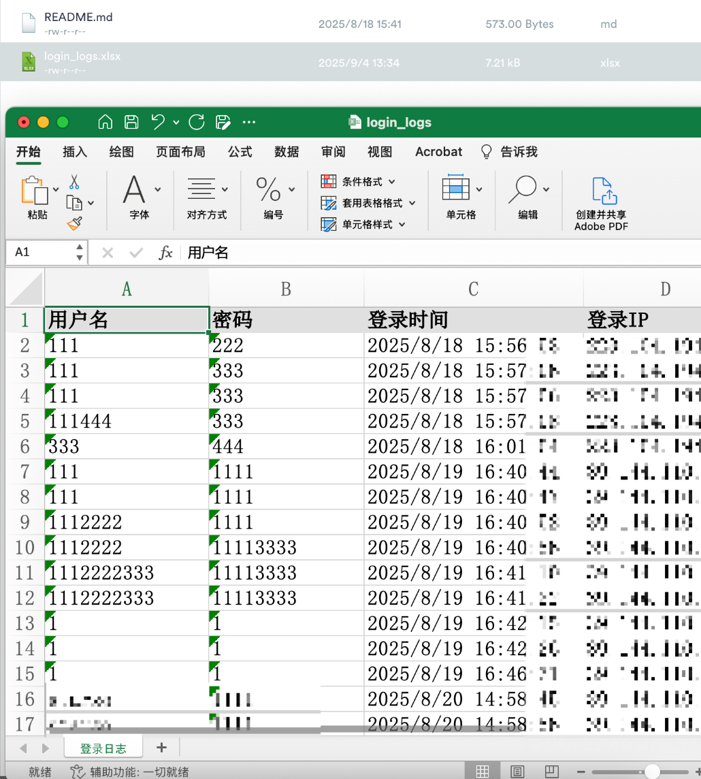701x779 pixels.
Task: Click the fx Insert Function icon
Action: (x=165, y=252)
